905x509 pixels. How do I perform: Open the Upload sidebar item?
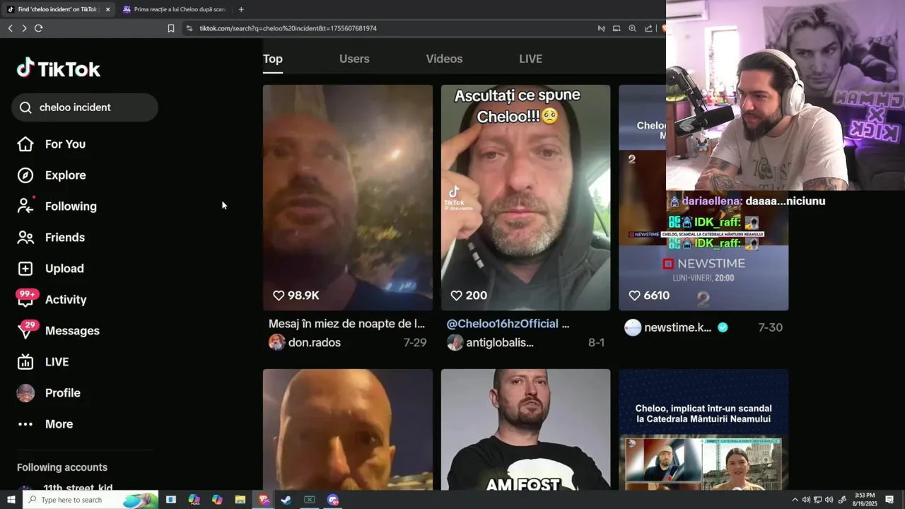(x=50, y=269)
